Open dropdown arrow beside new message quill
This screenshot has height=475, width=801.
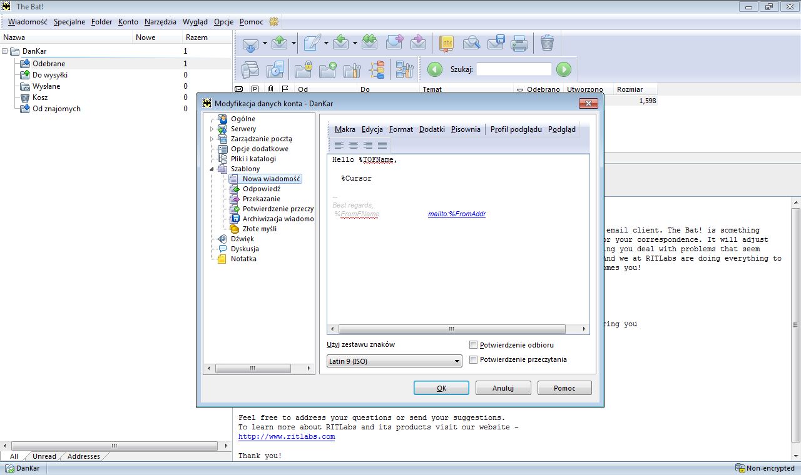click(x=326, y=43)
